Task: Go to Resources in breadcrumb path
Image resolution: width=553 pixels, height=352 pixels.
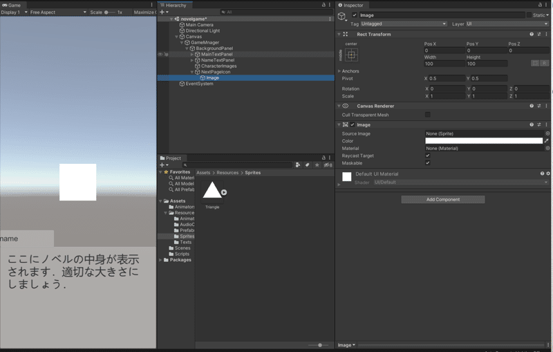Action: [227, 172]
